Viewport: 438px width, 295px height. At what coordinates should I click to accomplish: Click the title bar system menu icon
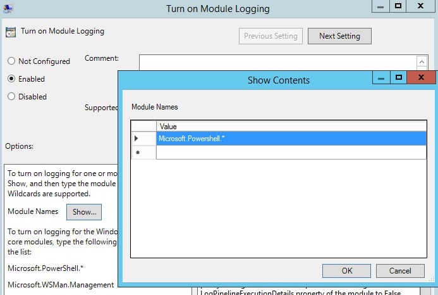coord(8,9)
